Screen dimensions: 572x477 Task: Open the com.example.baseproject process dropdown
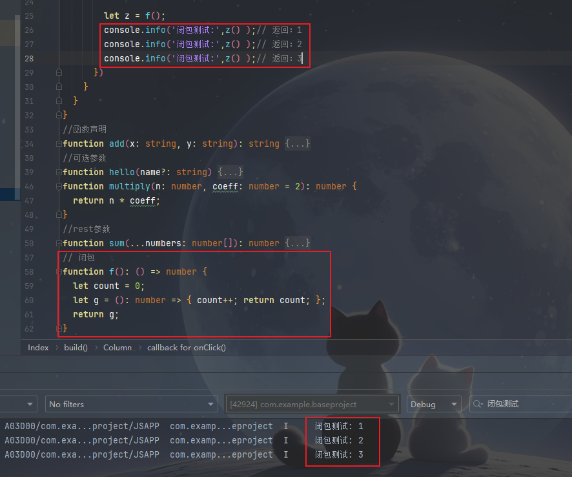pos(312,404)
